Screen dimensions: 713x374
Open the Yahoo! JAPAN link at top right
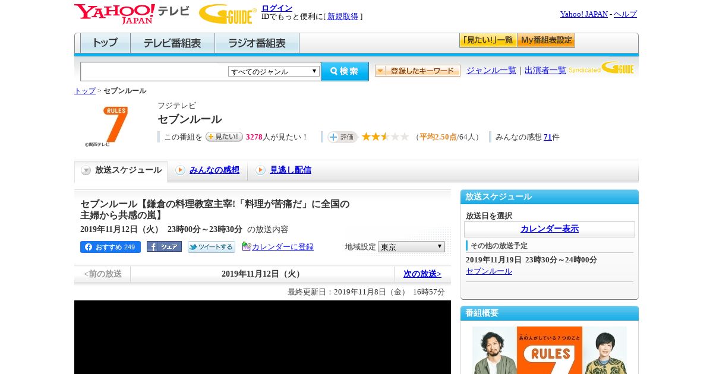pos(584,14)
